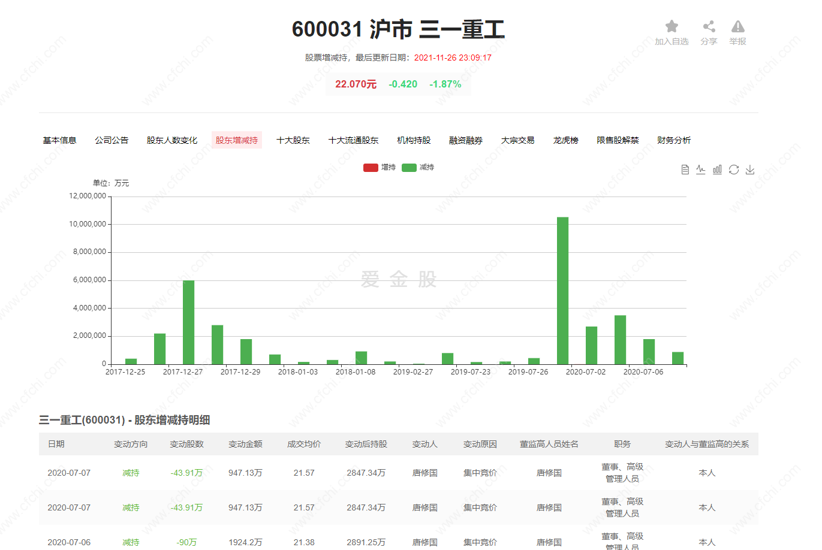Click the update date 2021-11-26 23:09:17
This screenshot has width=822, height=550.
(453, 58)
